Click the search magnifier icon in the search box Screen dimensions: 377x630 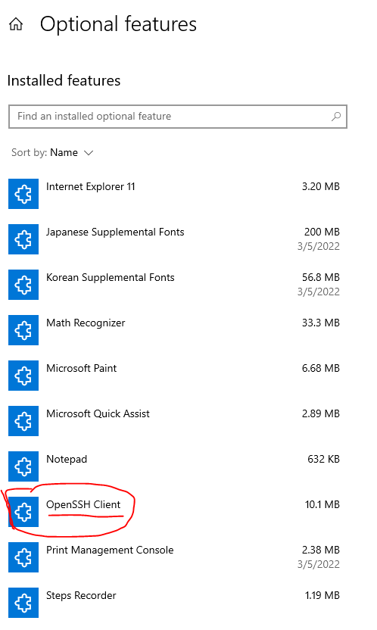(336, 117)
